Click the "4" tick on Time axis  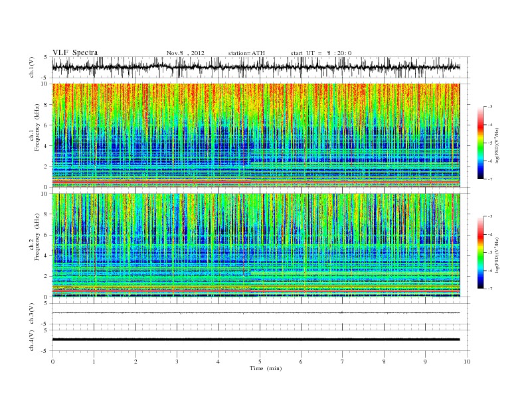tap(218, 362)
